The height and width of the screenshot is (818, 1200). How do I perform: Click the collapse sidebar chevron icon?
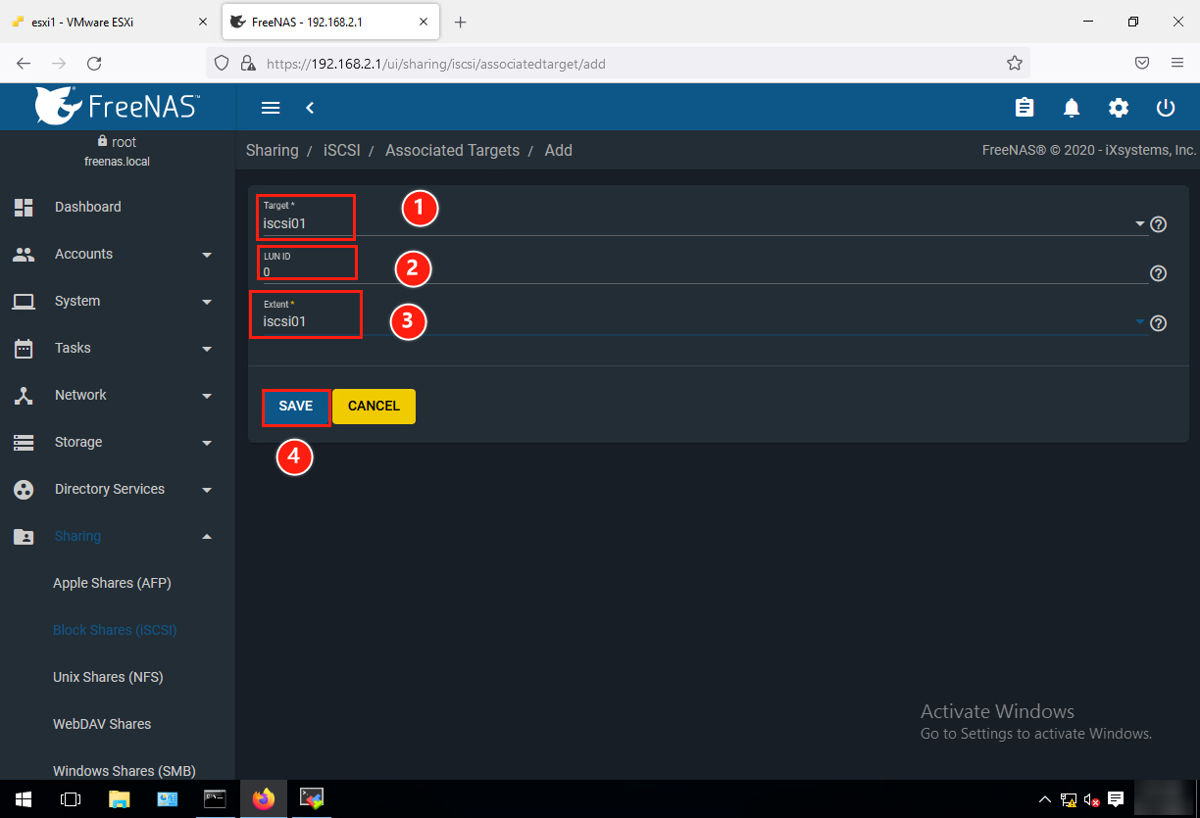point(310,108)
